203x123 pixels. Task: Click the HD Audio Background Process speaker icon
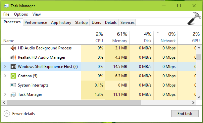click(x=13, y=48)
